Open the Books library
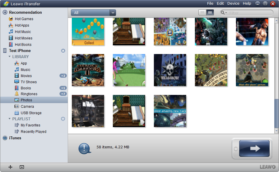Viewport: 279px width, 172px height. point(26,88)
